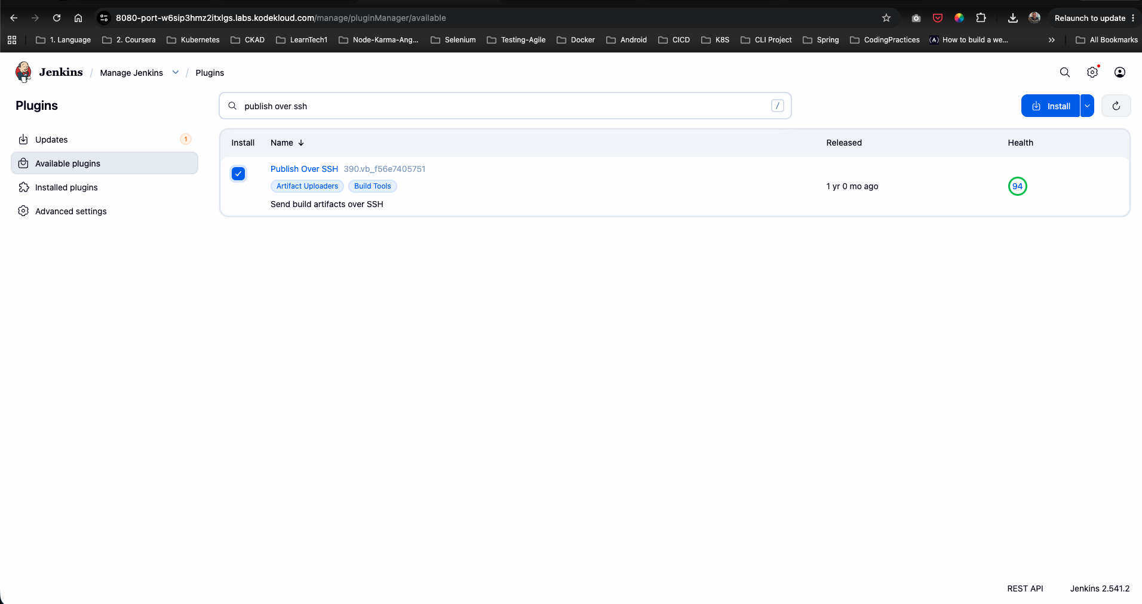Click the version text 390.vb_f56e7405751
This screenshot has height=604, width=1142.
[x=385, y=169]
